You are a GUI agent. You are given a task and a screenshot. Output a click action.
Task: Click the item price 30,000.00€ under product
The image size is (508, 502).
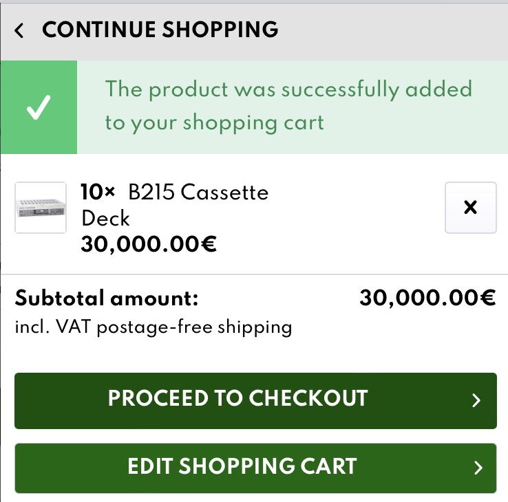tap(149, 244)
